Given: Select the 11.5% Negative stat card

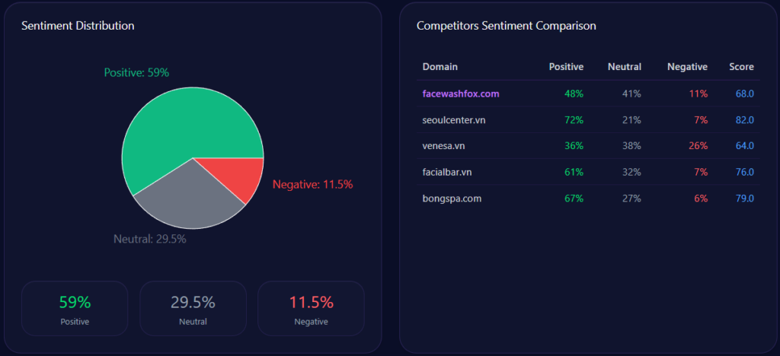Looking at the screenshot, I should click(x=311, y=308).
